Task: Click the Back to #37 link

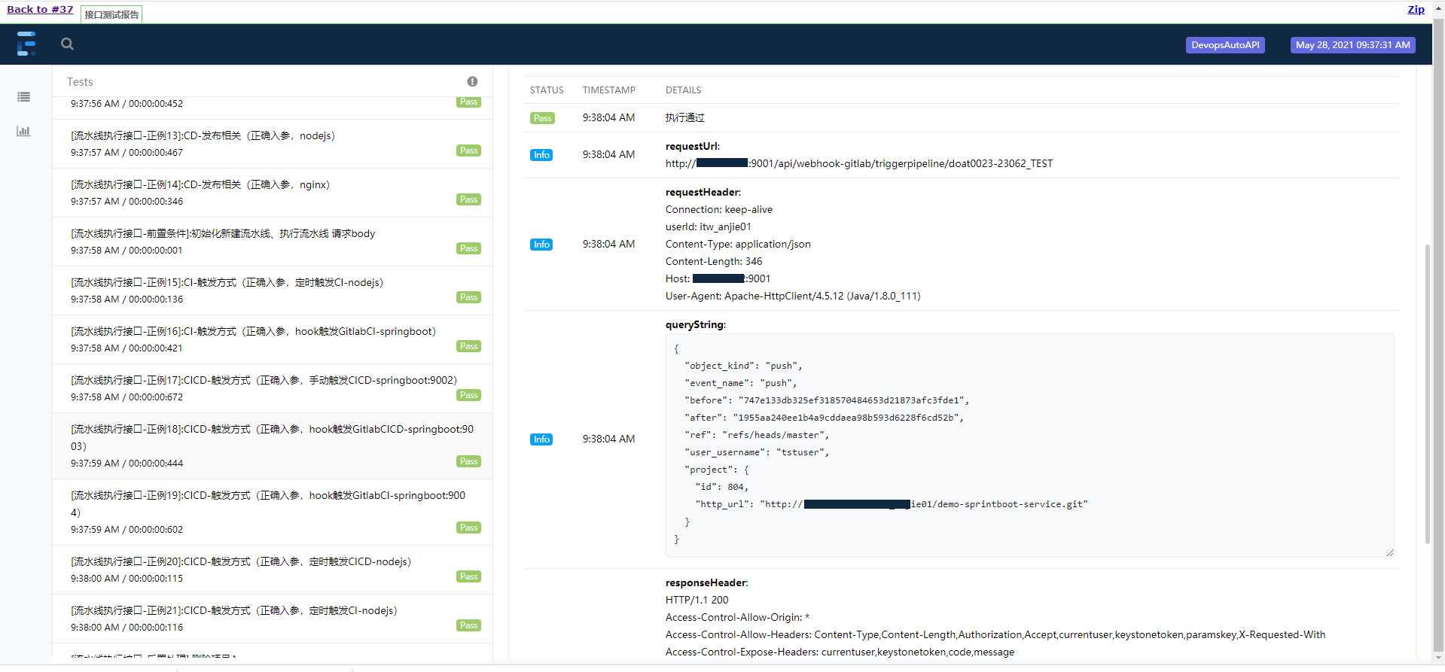Action: (40, 9)
